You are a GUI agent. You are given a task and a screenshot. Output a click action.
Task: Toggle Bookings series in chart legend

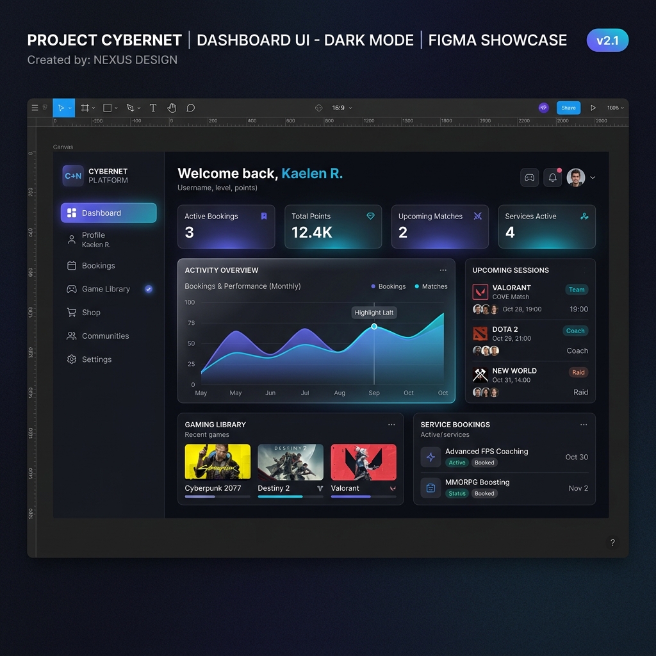click(x=388, y=286)
